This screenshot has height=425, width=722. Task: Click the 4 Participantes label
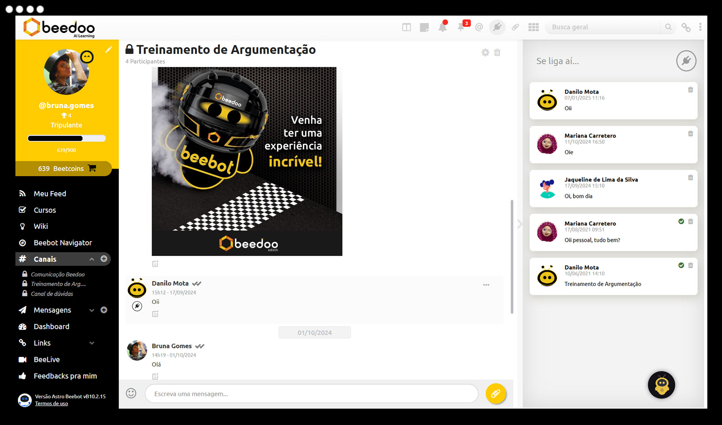pyautogui.click(x=145, y=61)
